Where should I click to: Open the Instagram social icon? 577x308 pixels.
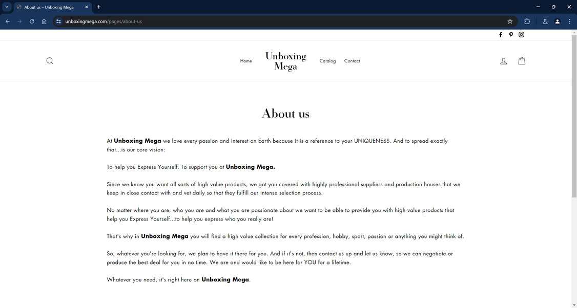tap(521, 34)
